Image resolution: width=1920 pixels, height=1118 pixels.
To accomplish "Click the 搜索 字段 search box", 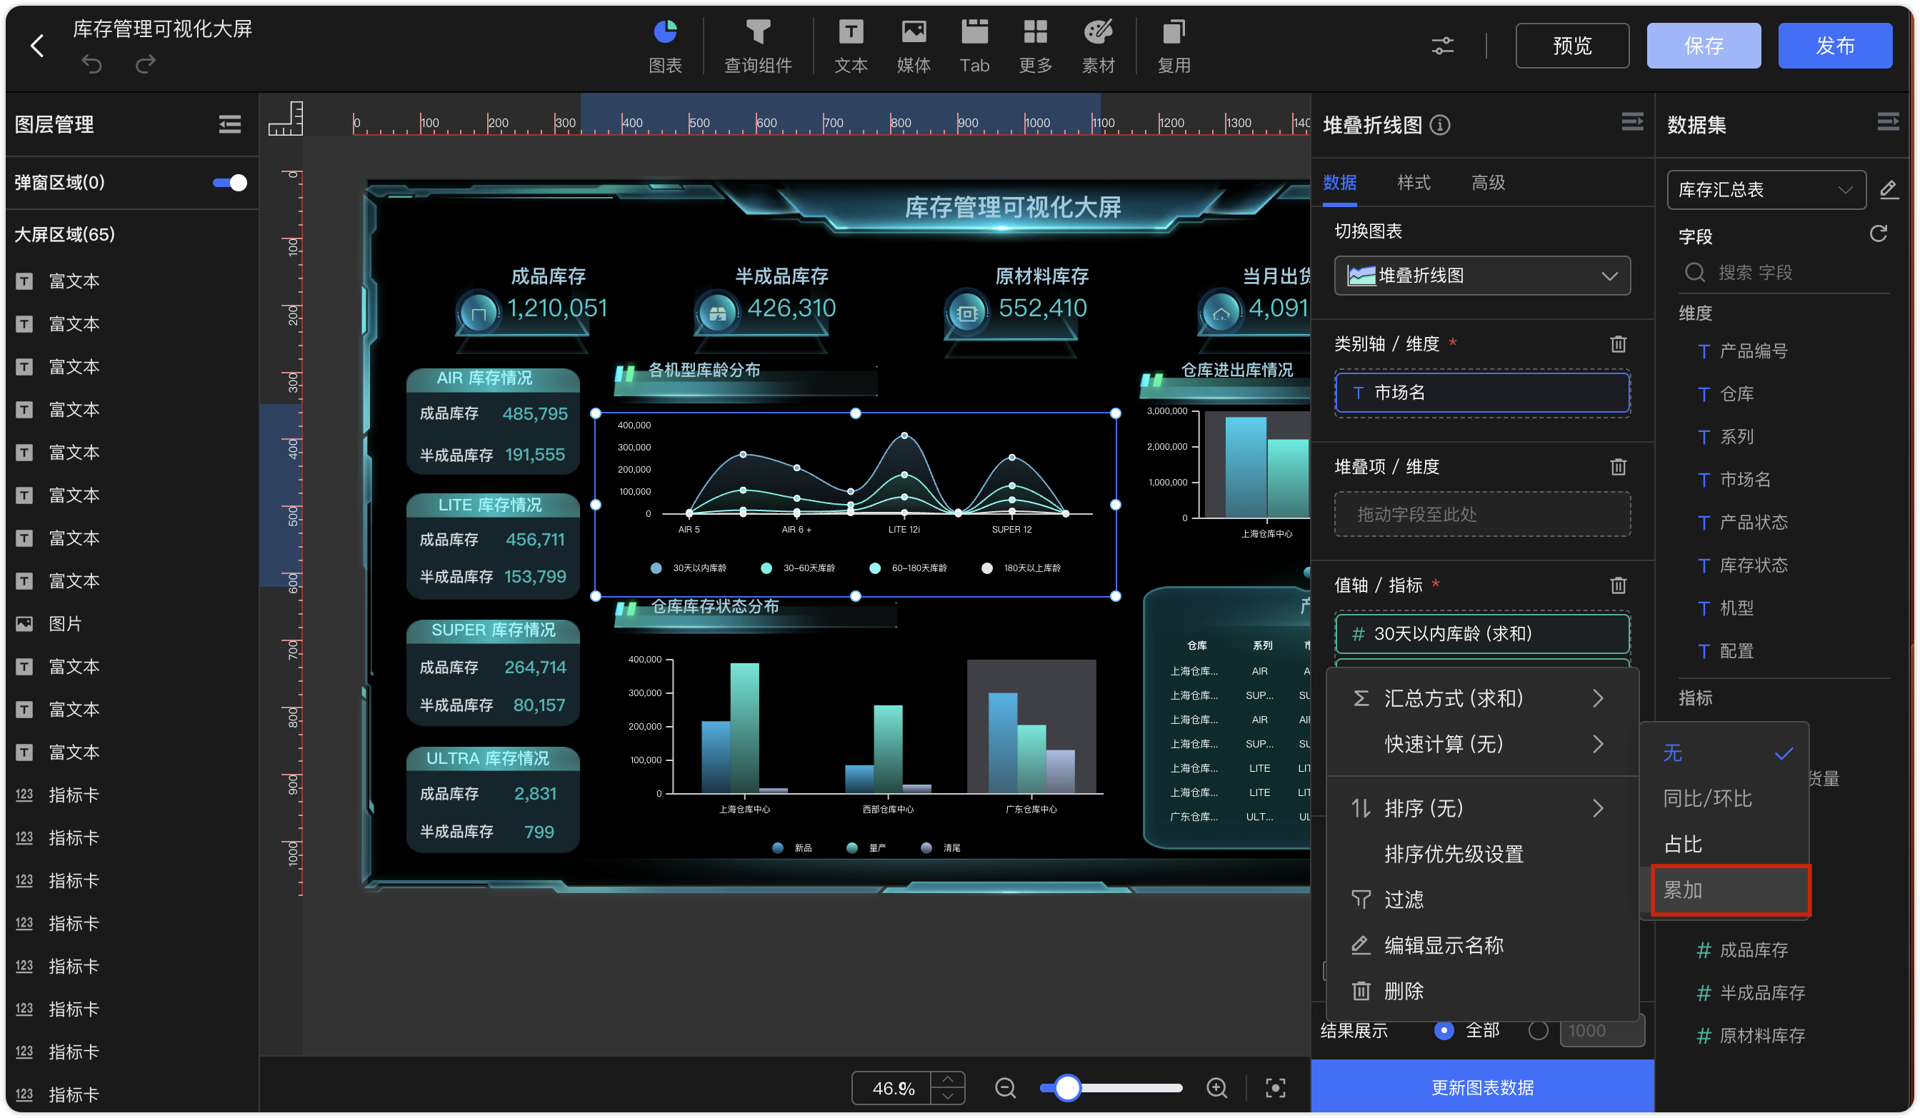I will (x=1783, y=273).
